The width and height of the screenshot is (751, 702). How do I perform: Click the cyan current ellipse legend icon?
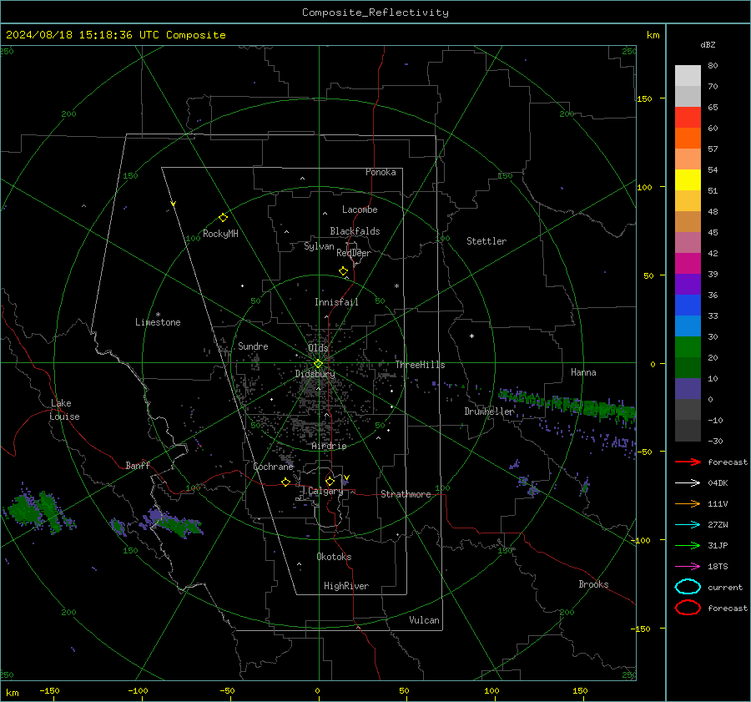click(688, 587)
